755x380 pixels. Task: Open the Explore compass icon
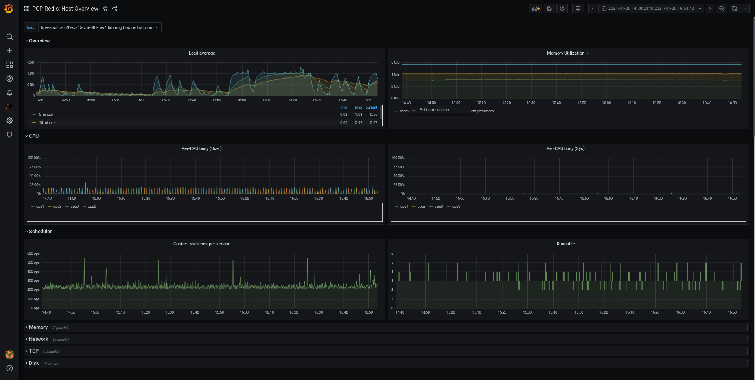pos(9,79)
